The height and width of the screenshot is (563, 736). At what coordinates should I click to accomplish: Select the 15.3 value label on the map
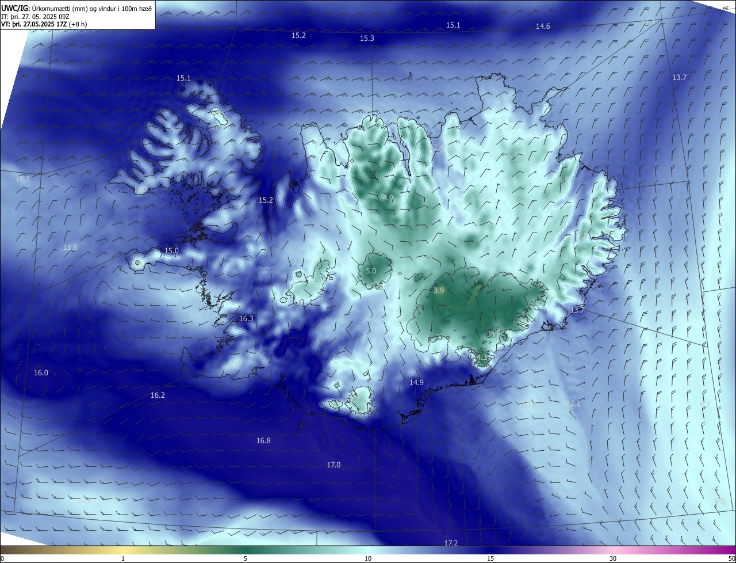367,38
